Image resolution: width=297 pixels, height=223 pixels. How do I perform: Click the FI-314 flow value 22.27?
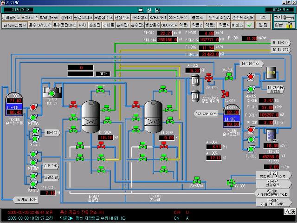165,33
